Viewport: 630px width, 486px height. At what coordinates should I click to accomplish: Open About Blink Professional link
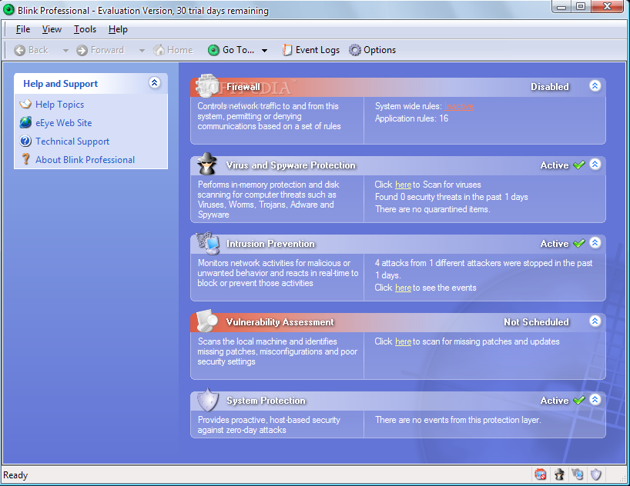(85, 160)
